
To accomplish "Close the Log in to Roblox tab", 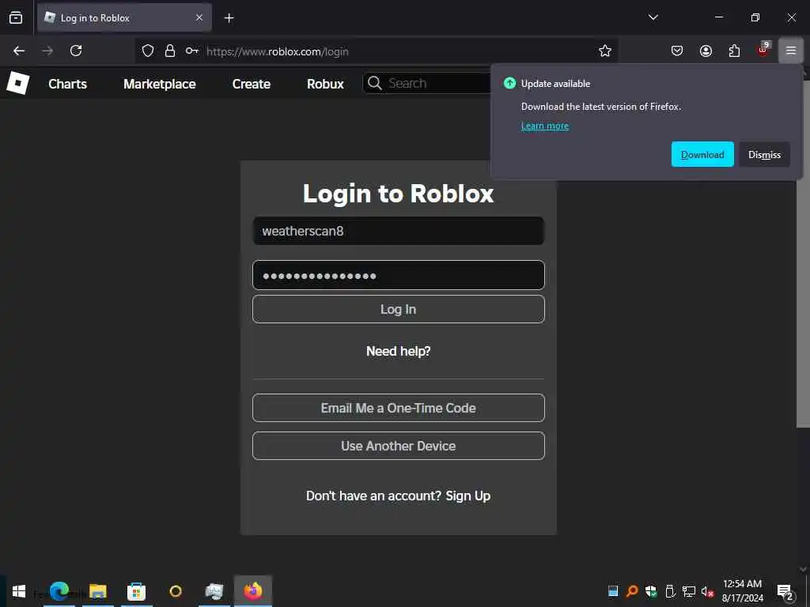I will 199,18.
